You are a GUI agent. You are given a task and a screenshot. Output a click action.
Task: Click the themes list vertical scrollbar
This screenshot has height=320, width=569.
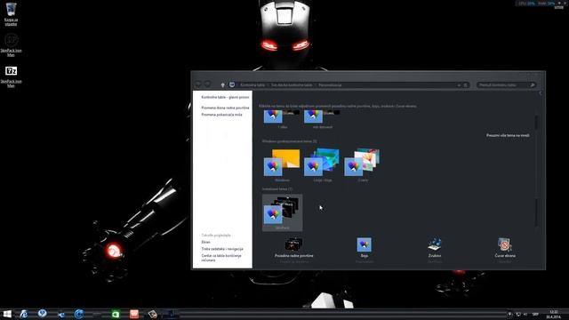[537, 171]
